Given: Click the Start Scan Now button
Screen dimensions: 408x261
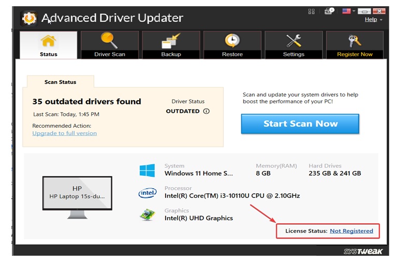Looking at the screenshot, I should click(300, 124).
